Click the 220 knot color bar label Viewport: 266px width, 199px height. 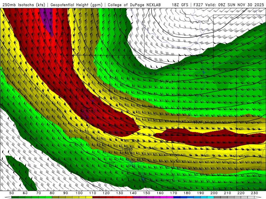[241, 193]
